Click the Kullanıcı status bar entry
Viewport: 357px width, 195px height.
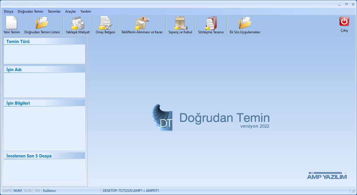pos(50,191)
